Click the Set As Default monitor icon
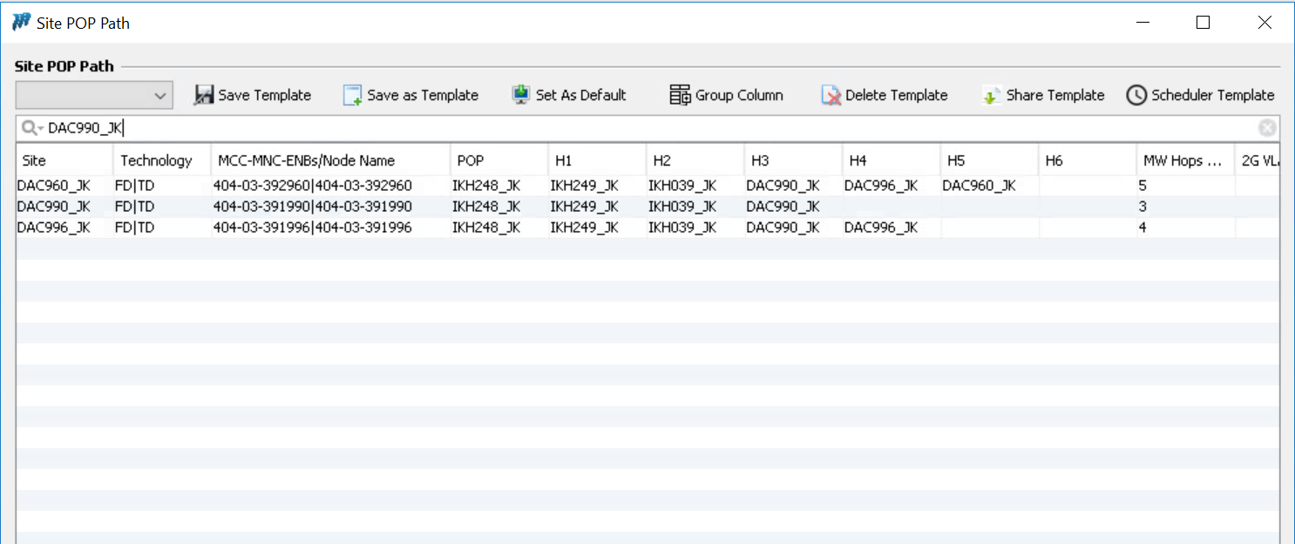The width and height of the screenshot is (1295, 544). click(521, 95)
